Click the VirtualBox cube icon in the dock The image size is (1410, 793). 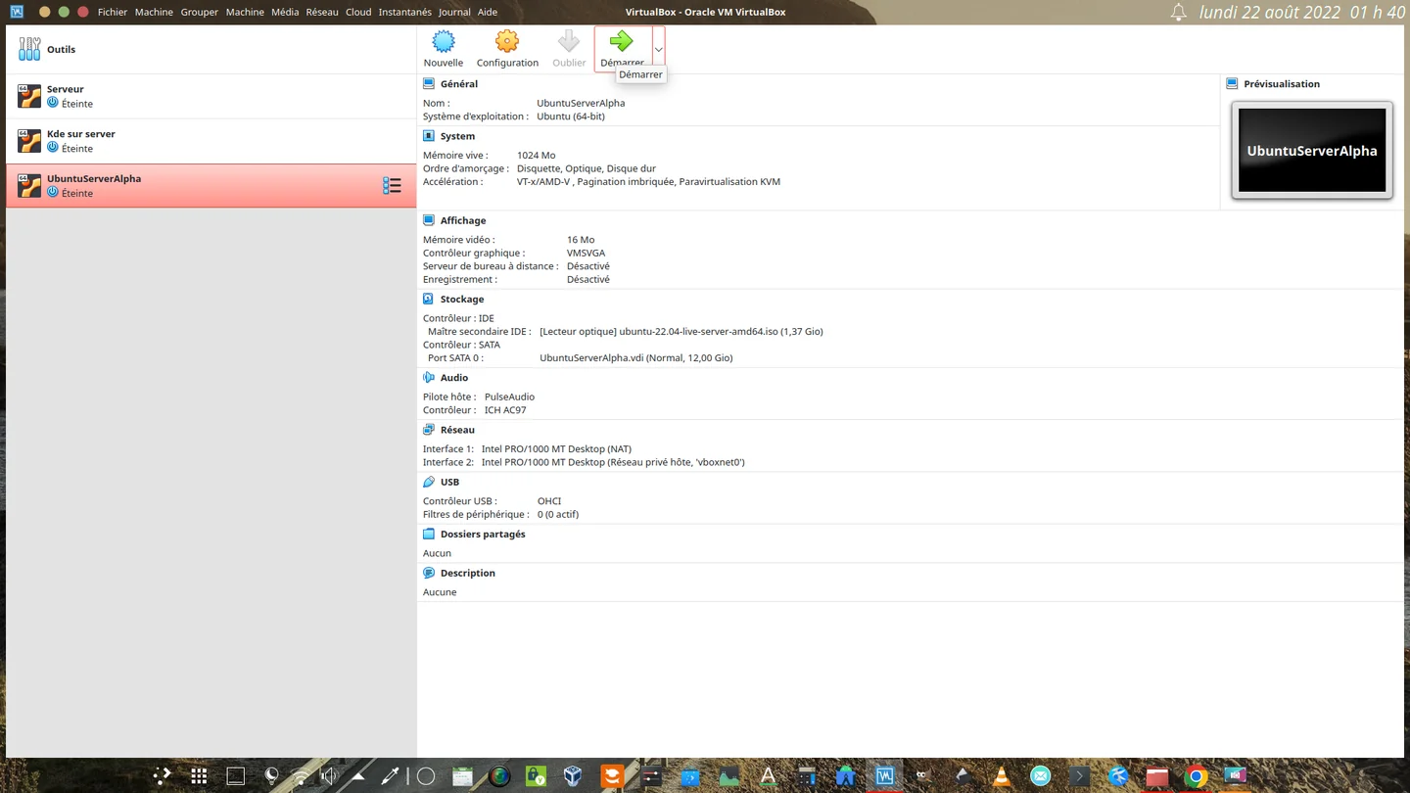pyautogui.click(x=573, y=776)
